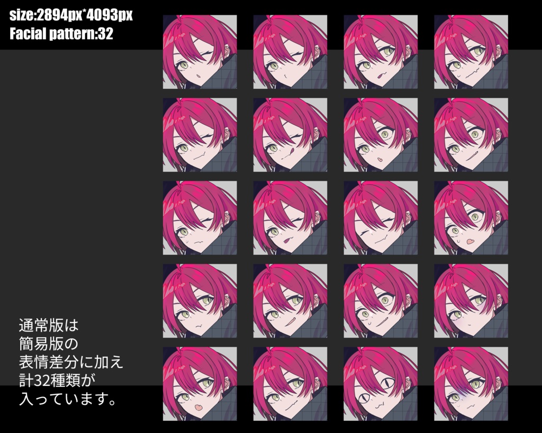
Task: Select the winking wavy-mouth face with a sweat drop
Action: 200,218
